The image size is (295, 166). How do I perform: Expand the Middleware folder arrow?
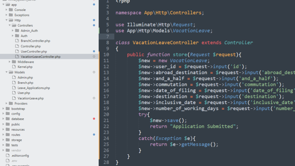[10, 62]
